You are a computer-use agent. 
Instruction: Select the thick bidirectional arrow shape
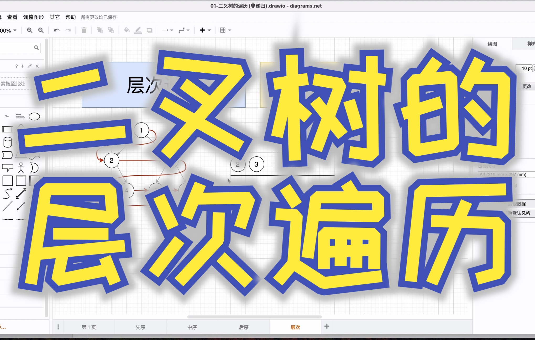tap(21, 194)
